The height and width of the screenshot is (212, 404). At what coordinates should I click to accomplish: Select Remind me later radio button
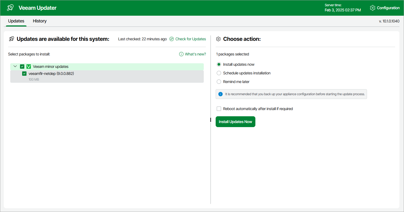(219, 82)
